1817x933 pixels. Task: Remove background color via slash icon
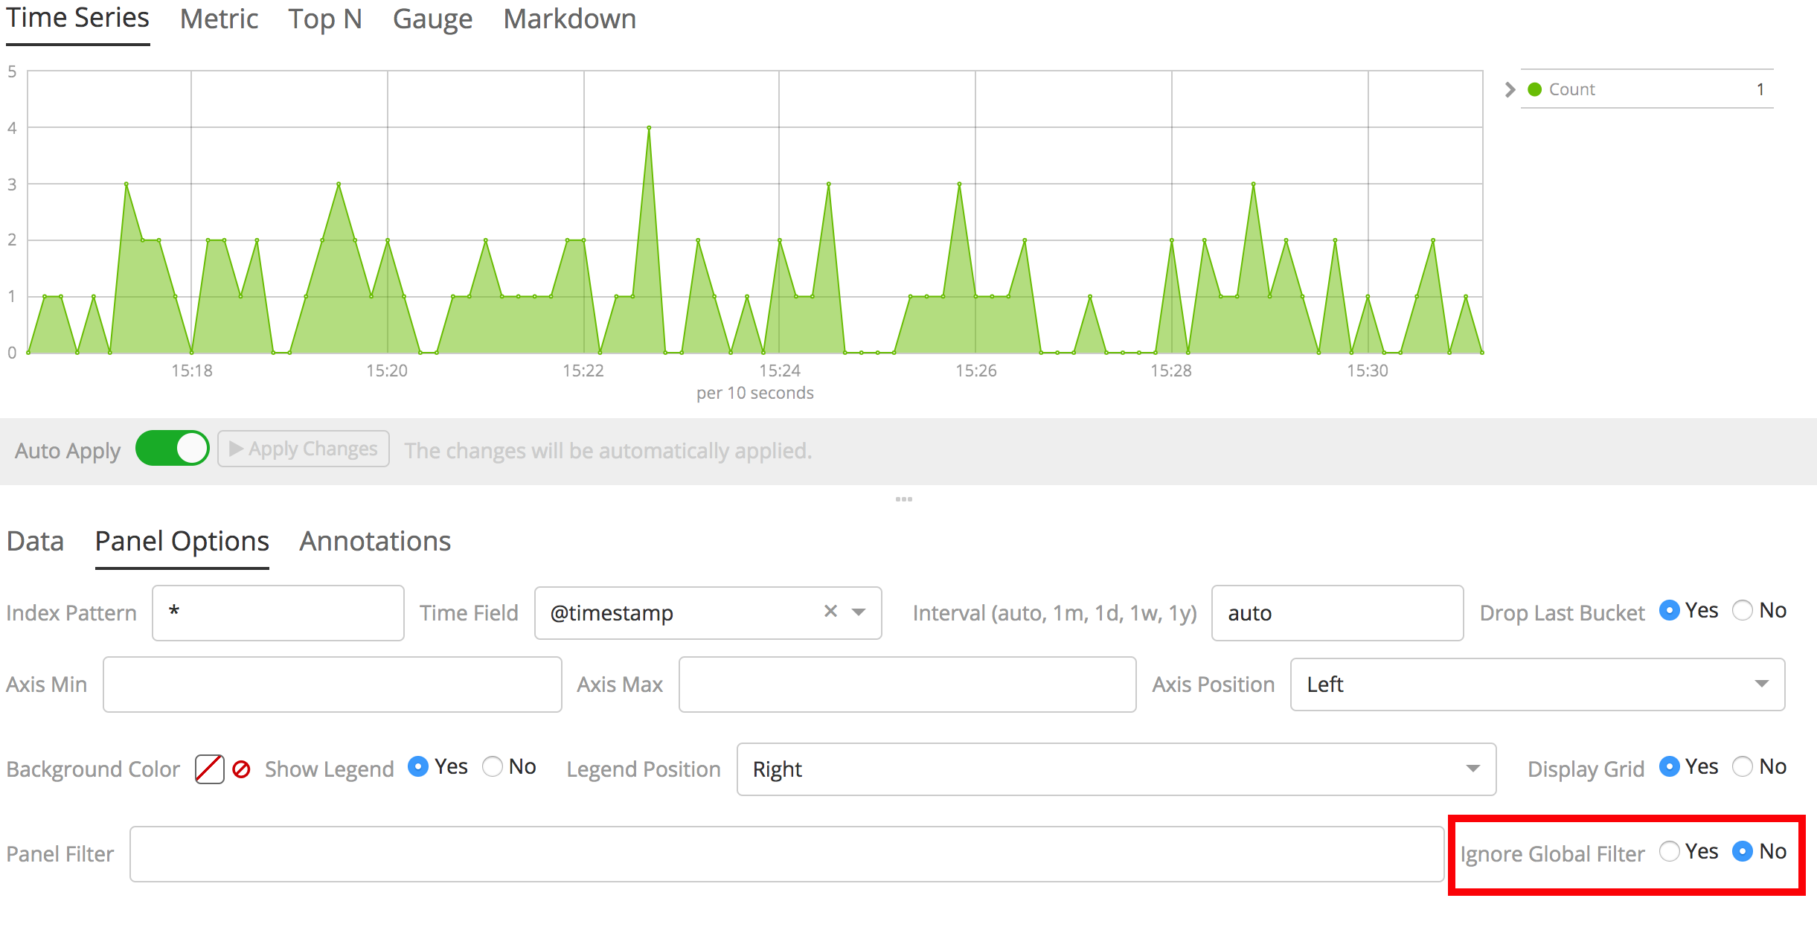pyautogui.click(x=240, y=768)
